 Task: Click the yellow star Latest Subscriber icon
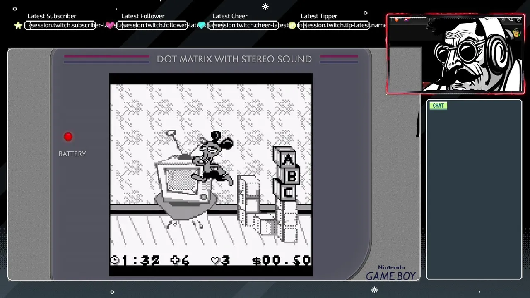point(18,26)
